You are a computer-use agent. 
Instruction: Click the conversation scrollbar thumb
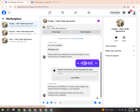click(x=101, y=75)
